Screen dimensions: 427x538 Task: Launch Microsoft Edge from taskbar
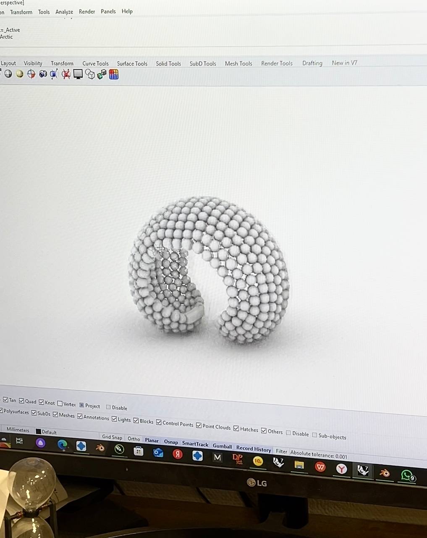click(62, 444)
